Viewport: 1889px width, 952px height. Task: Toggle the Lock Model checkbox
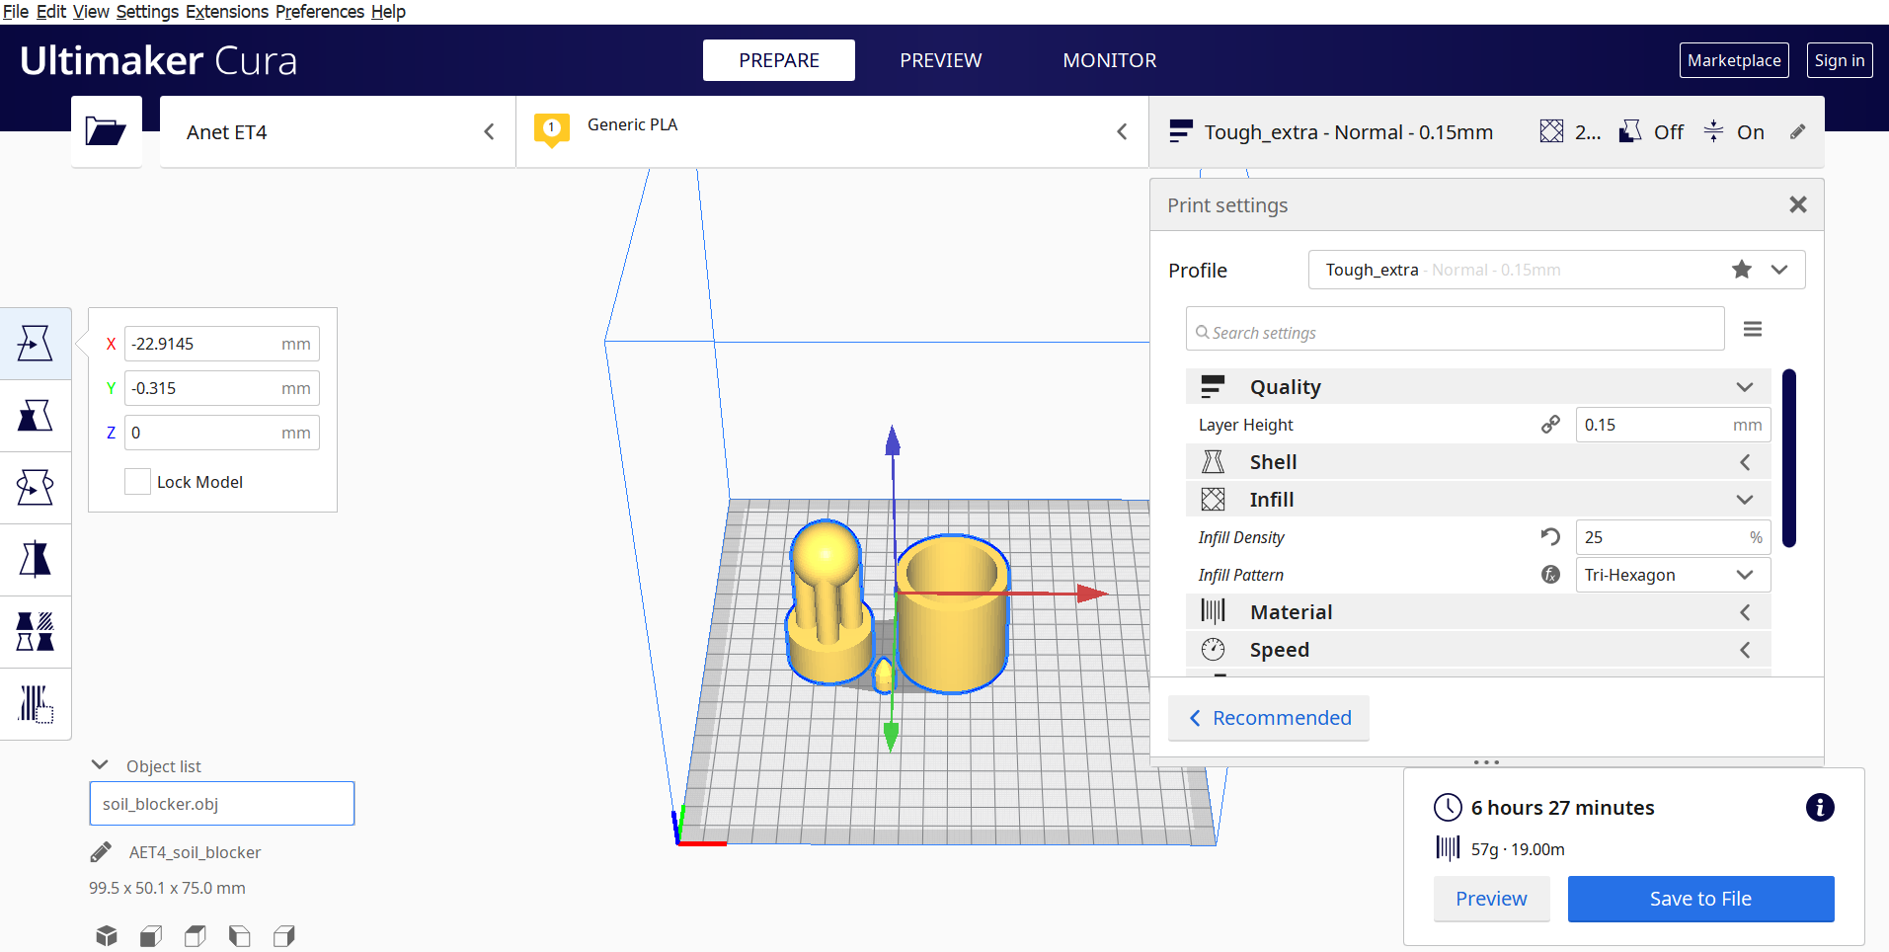click(137, 481)
